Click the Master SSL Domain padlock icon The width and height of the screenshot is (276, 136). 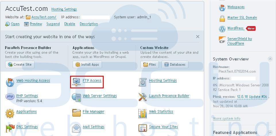tap(222, 18)
